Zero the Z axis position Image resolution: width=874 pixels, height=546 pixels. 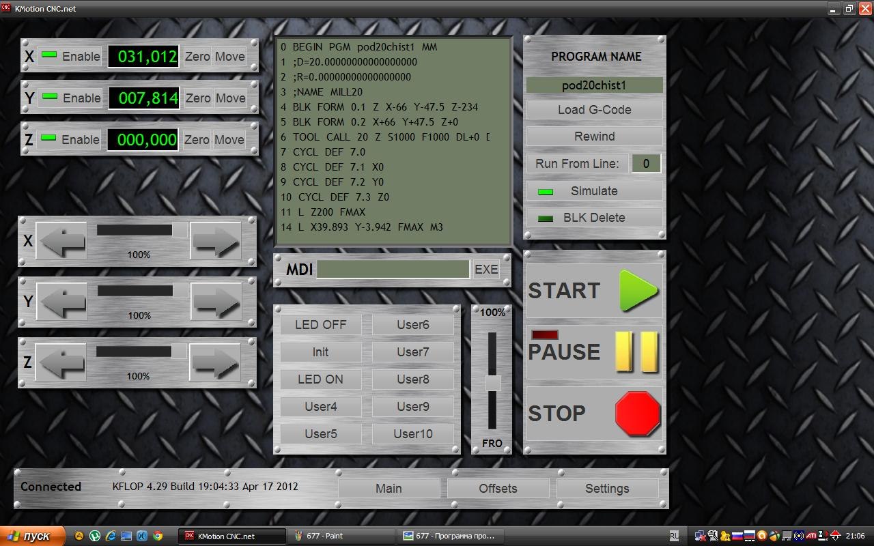(x=197, y=140)
